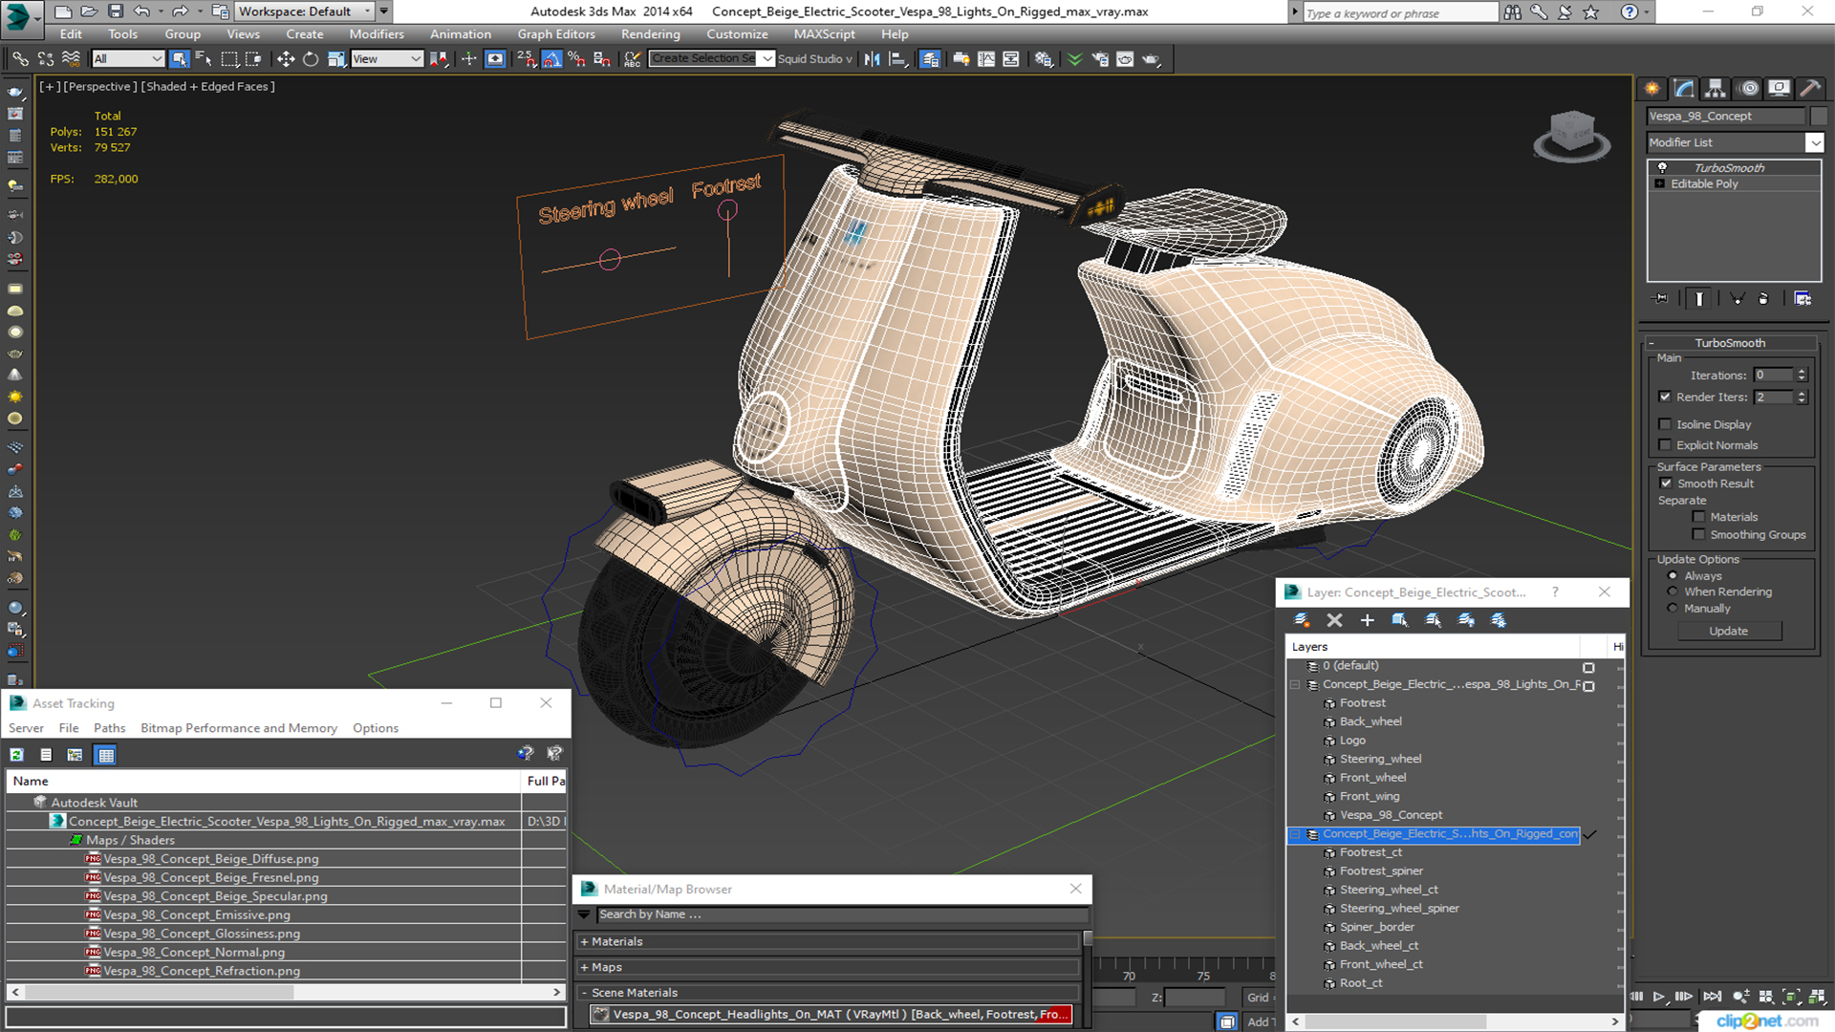Click the object color swatch beside name
This screenshot has width=1835, height=1032.
pyautogui.click(x=1819, y=116)
